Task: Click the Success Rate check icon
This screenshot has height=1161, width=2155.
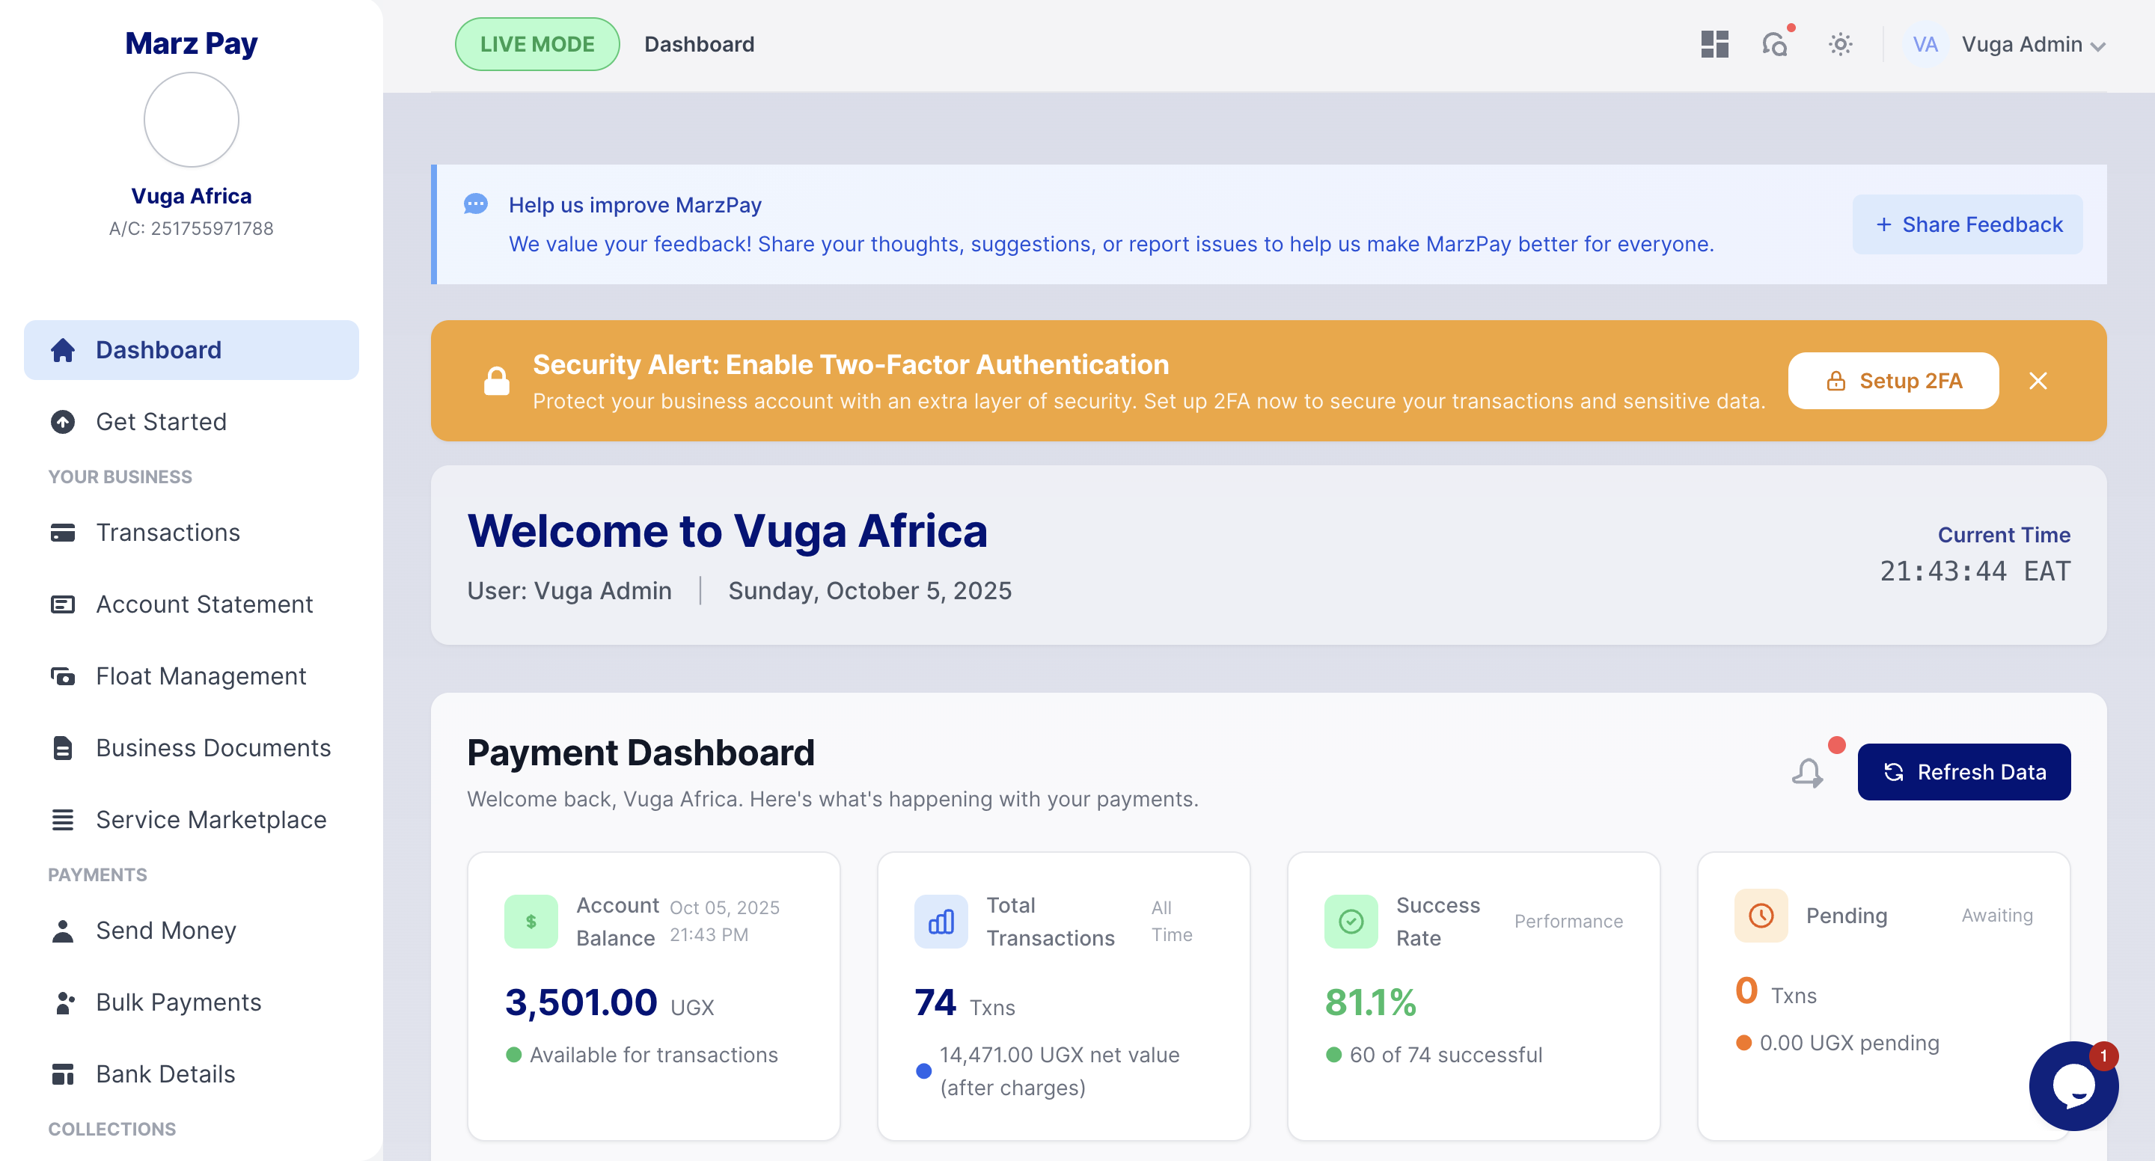Action: [1350, 921]
